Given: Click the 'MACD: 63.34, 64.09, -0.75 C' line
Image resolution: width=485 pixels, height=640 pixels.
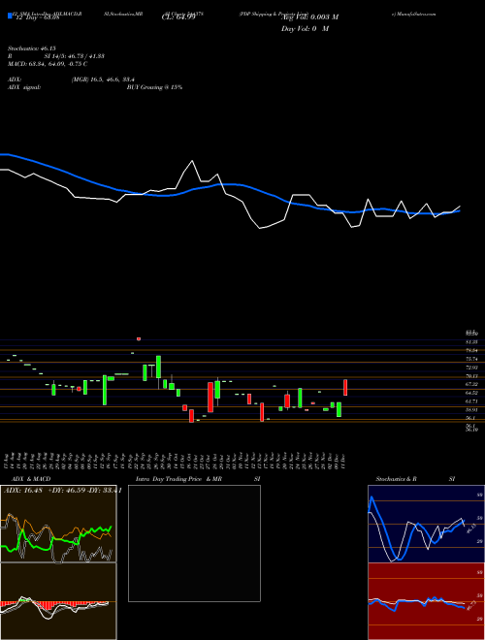Looking at the screenshot, I should (x=48, y=64).
